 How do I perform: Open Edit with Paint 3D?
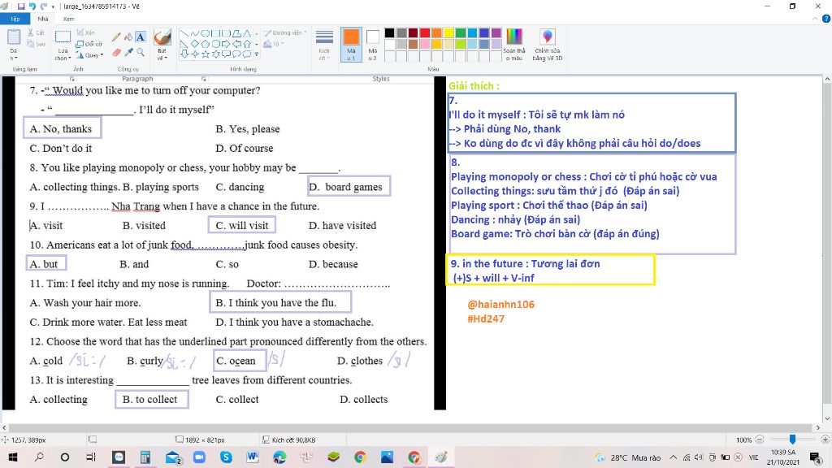tap(547, 45)
